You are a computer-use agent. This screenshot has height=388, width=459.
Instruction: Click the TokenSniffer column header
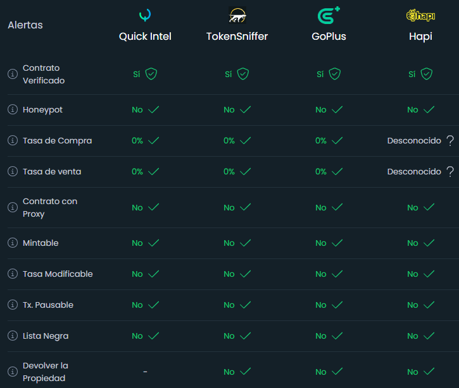pyautogui.click(x=237, y=37)
